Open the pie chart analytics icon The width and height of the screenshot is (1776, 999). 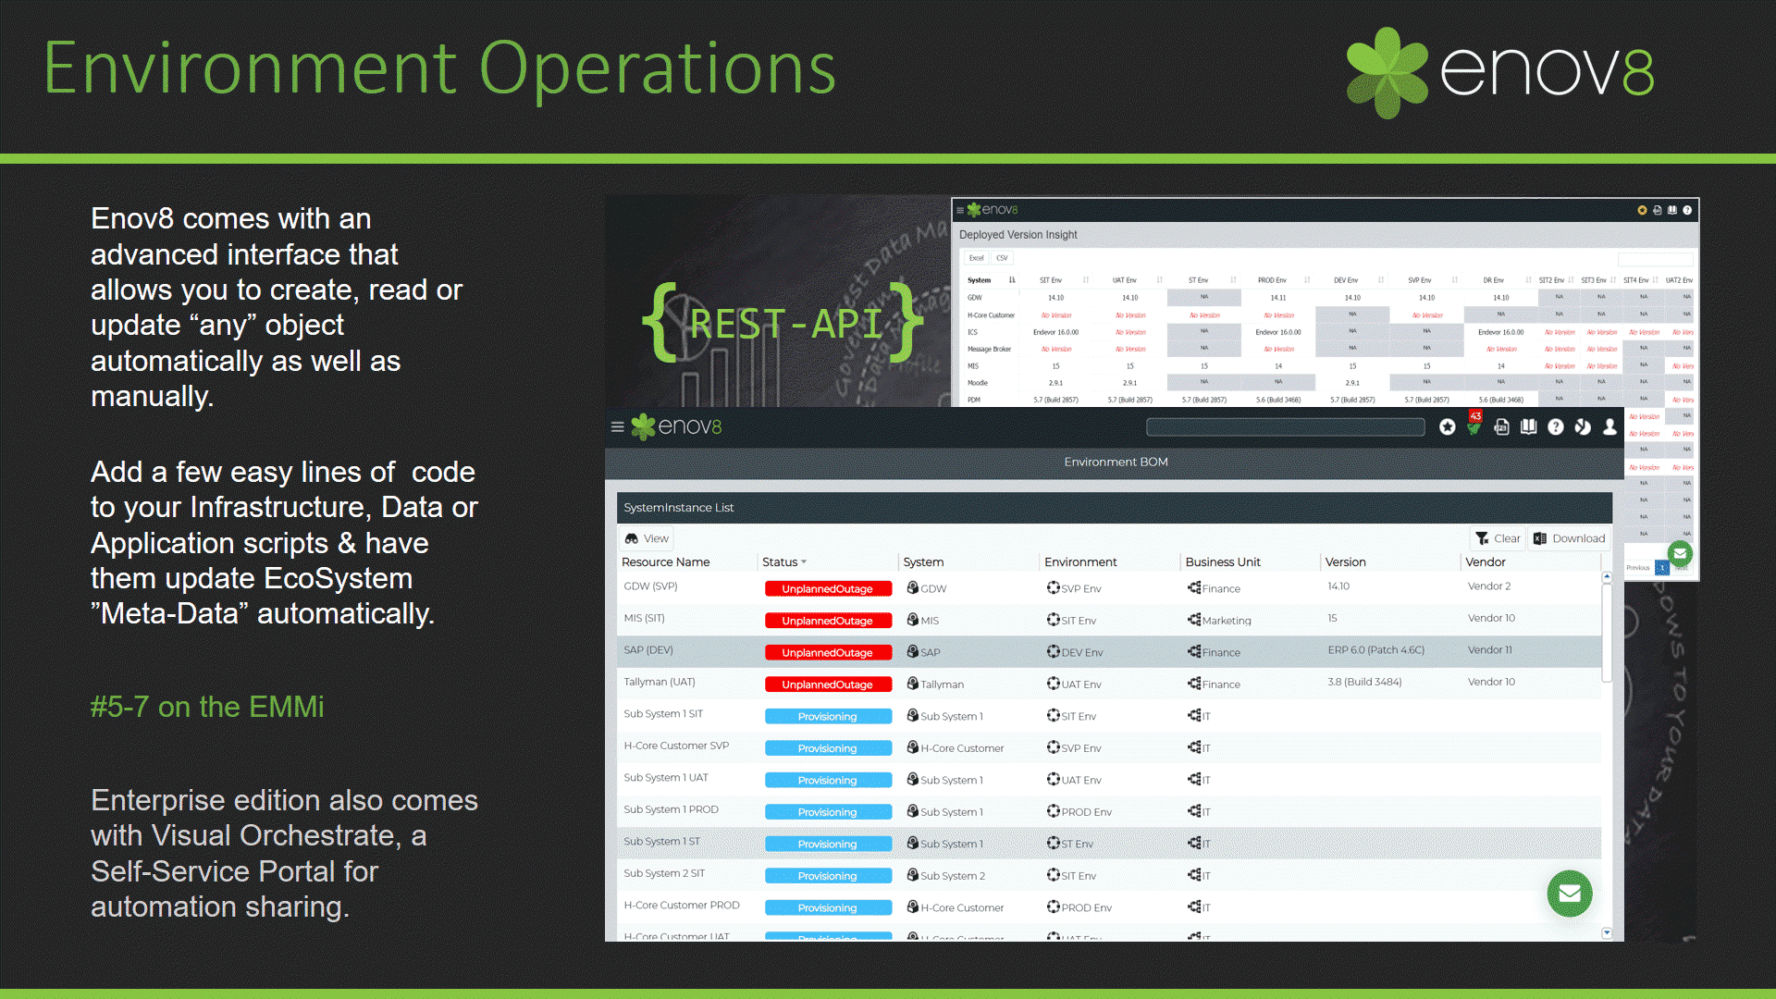[1583, 427]
